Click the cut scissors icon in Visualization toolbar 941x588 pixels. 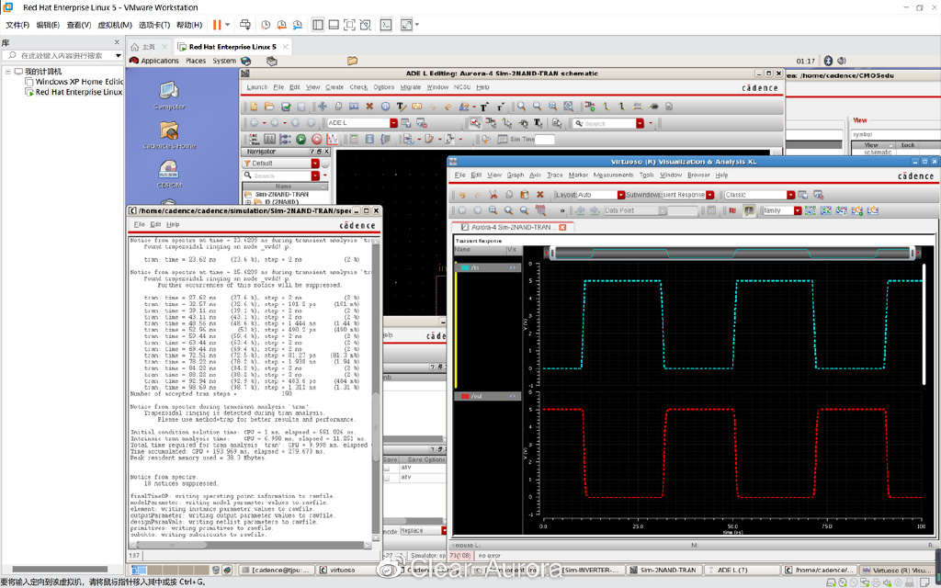pyautogui.click(x=493, y=195)
